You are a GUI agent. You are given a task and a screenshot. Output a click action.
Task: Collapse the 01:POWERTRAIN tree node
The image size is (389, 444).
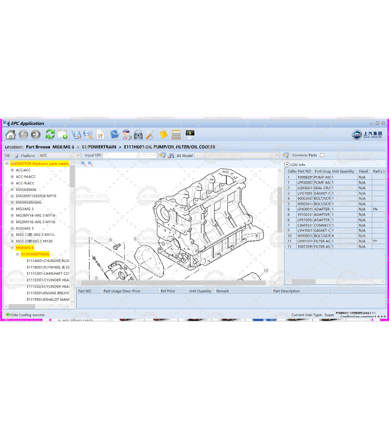pyautogui.click(x=18, y=254)
